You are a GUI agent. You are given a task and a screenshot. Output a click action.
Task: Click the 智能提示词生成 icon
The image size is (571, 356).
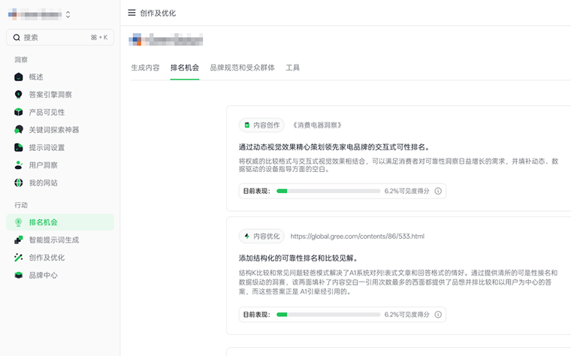[19, 240]
